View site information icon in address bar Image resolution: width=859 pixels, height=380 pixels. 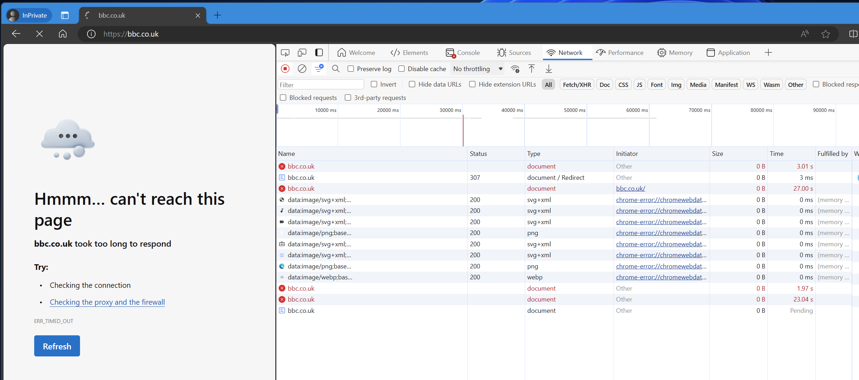point(91,34)
